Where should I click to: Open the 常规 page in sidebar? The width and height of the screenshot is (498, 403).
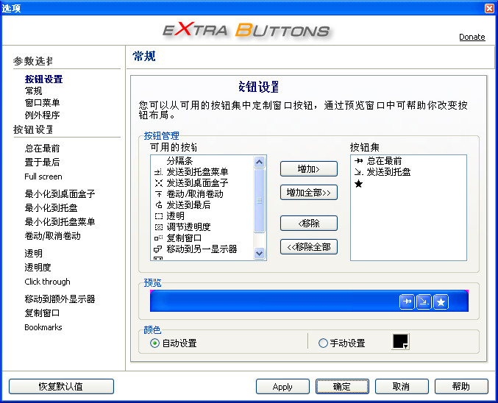coord(33,91)
